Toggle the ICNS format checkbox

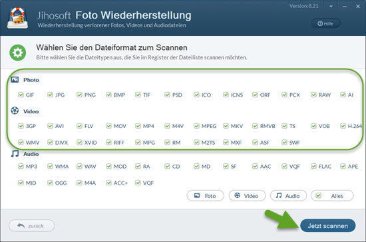[x=226, y=95]
